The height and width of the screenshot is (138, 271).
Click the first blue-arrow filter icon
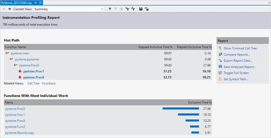[x=127, y=9]
